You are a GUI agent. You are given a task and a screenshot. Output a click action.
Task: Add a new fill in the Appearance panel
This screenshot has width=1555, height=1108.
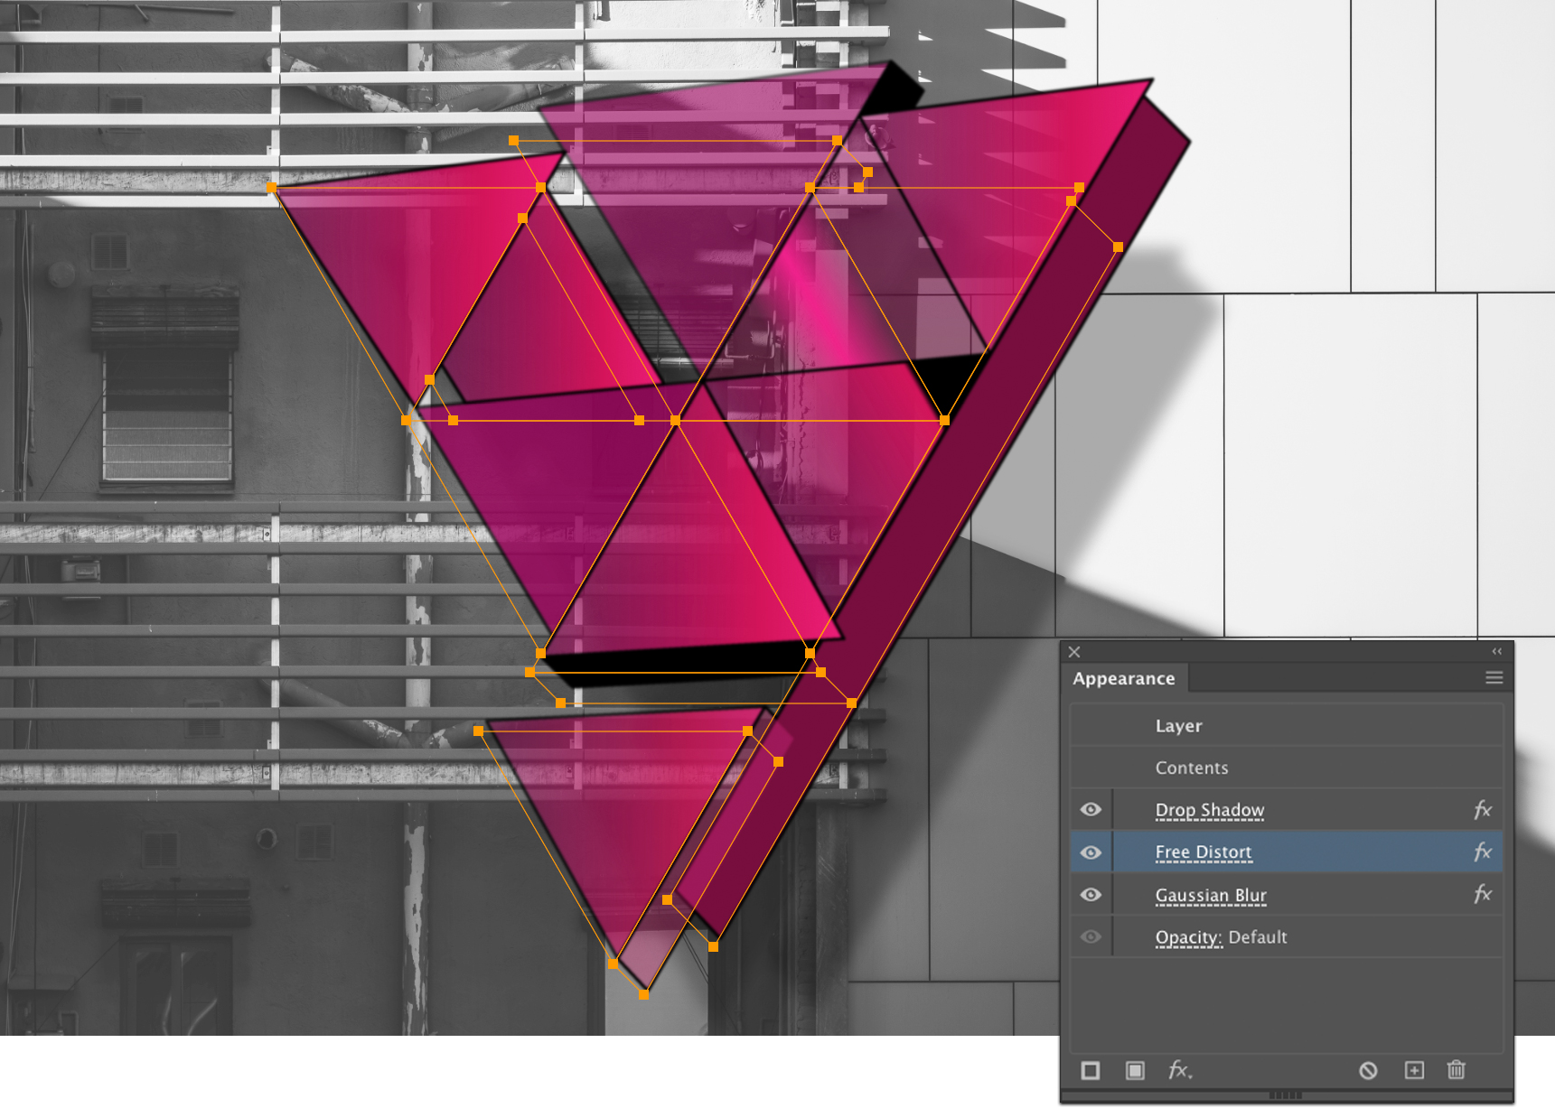click(x=1135, y=1070)
